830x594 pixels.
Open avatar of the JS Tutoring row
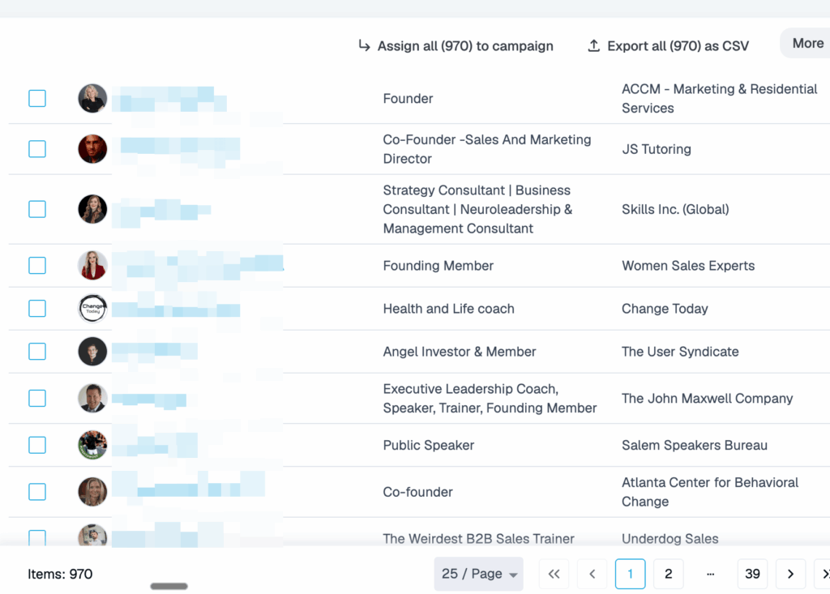click(x=92, y=149)
